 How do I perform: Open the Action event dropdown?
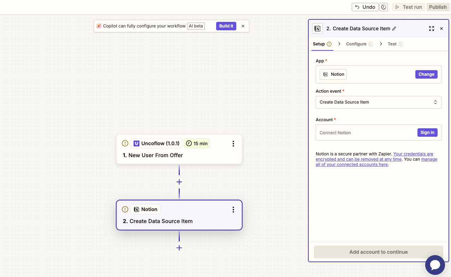pos(378,102)
